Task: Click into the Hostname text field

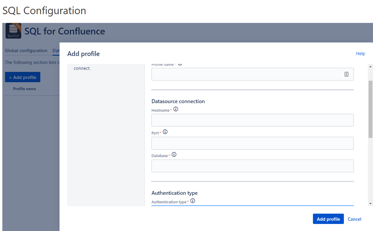Action: click(252, 120)
